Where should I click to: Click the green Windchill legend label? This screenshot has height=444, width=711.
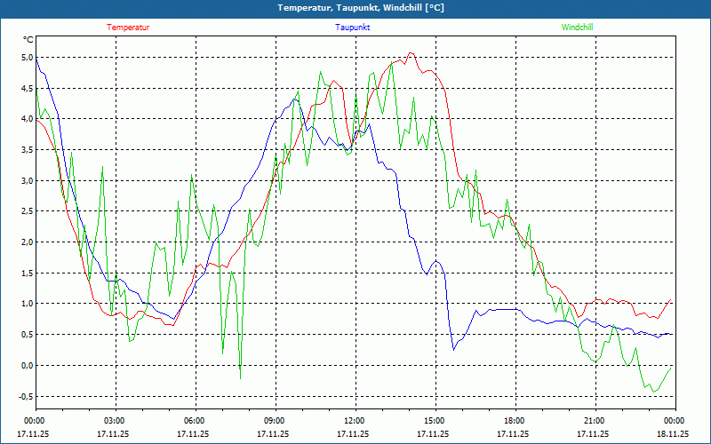click(x=577, y=28)
